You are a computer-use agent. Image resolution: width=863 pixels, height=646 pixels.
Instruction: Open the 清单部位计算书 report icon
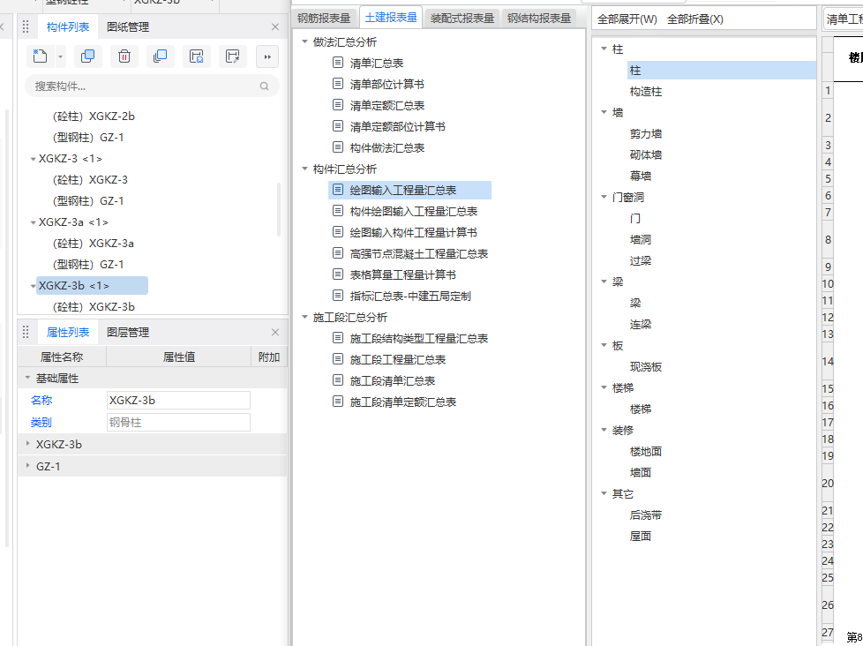click(x=338, y=84)
